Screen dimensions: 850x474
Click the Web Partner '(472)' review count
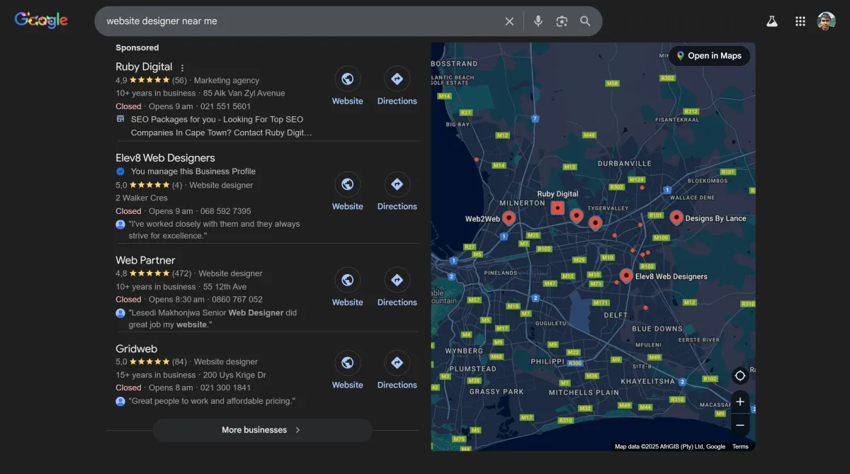(182, 273)
